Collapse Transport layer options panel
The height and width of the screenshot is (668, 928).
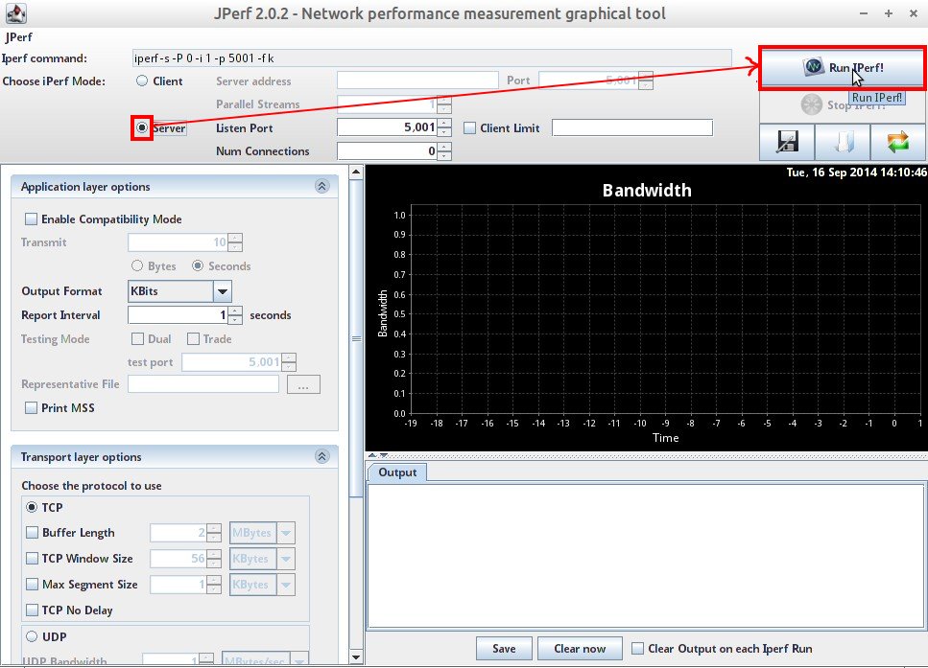[321, 456]
